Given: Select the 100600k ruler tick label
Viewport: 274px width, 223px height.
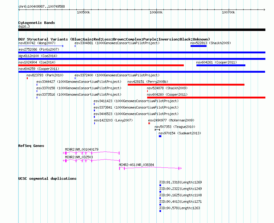Looking at the screenshot, I should (x=156, y=12).
